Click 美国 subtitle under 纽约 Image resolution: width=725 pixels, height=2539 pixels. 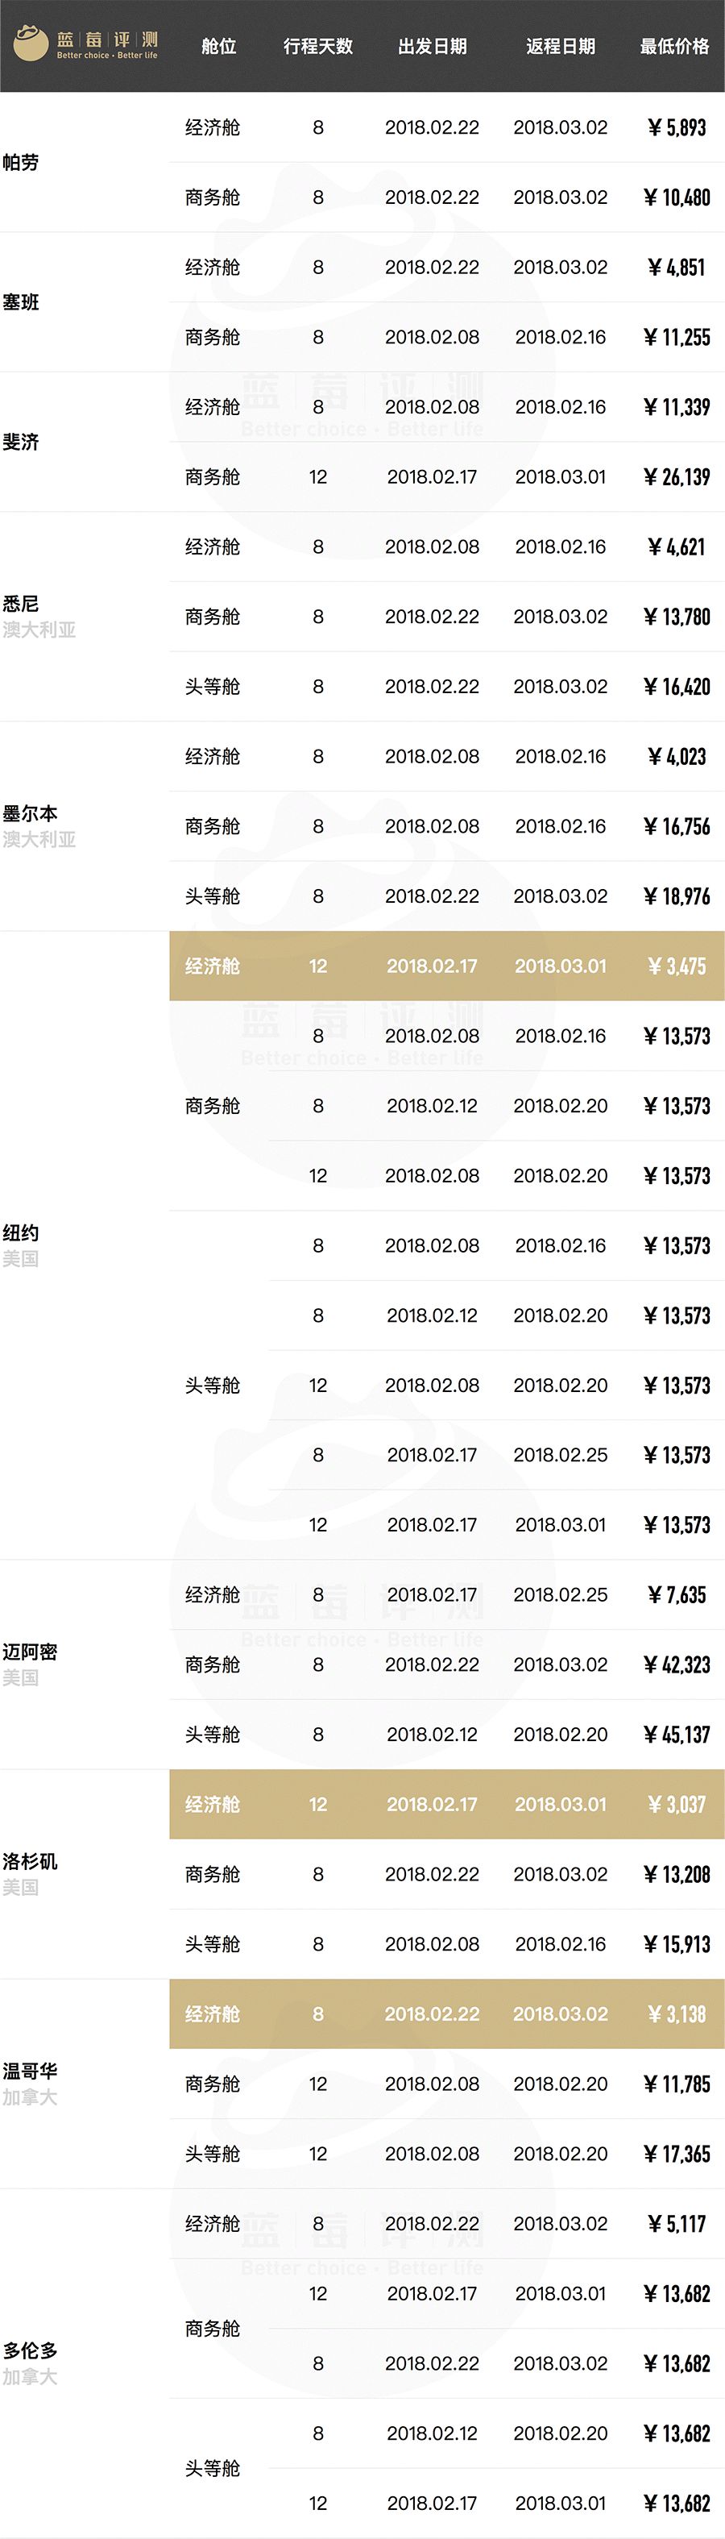point(21,1259)
